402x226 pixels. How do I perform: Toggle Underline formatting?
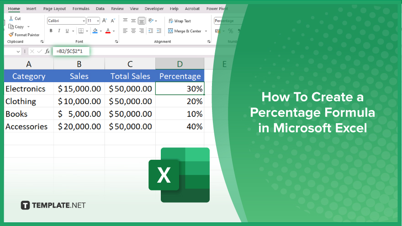pos(67,31)
